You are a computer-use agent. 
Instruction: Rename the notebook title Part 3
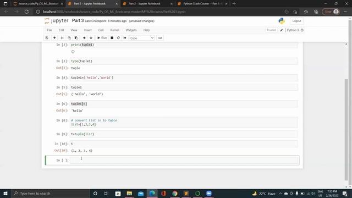click(x=78, y=21)
